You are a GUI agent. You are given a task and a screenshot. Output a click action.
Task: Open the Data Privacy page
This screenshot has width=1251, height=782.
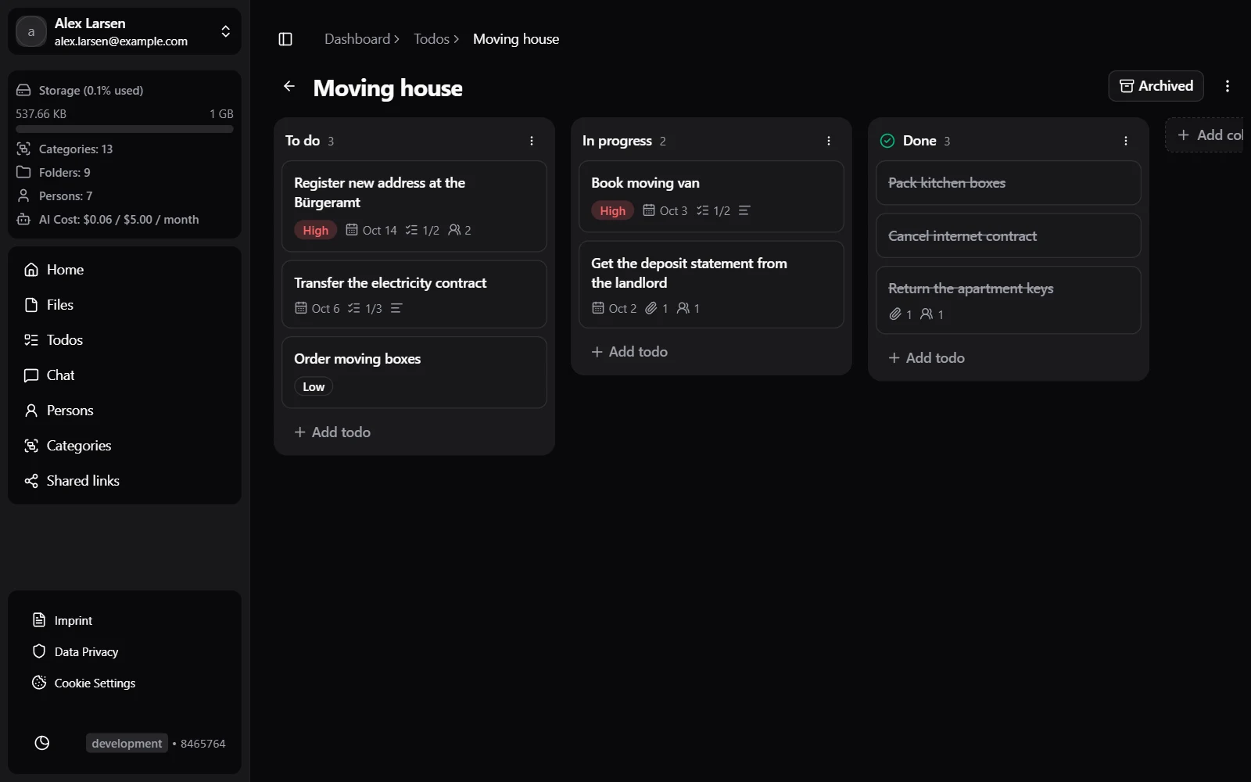coord(75,651)
